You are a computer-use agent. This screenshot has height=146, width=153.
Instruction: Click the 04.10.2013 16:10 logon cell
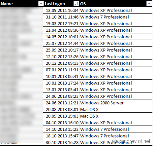[x=62, y=123]
